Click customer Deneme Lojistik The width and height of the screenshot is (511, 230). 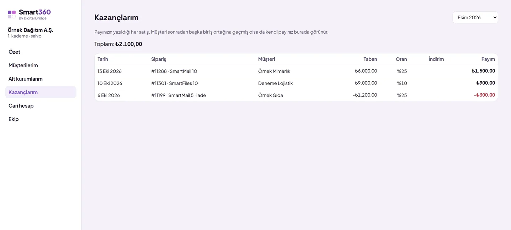[x=276, y=83]
